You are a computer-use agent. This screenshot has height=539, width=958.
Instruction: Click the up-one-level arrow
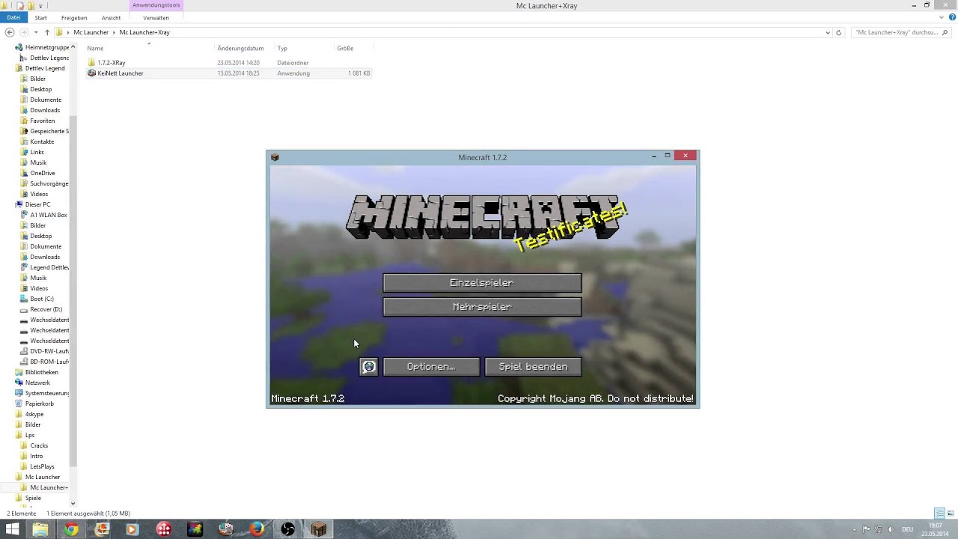pos(46,32)
